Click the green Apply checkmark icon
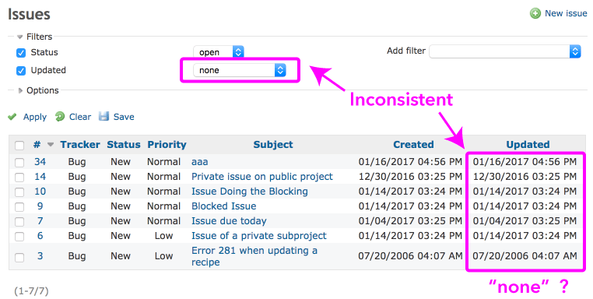 pyautogui.click(x=12, y=117)
